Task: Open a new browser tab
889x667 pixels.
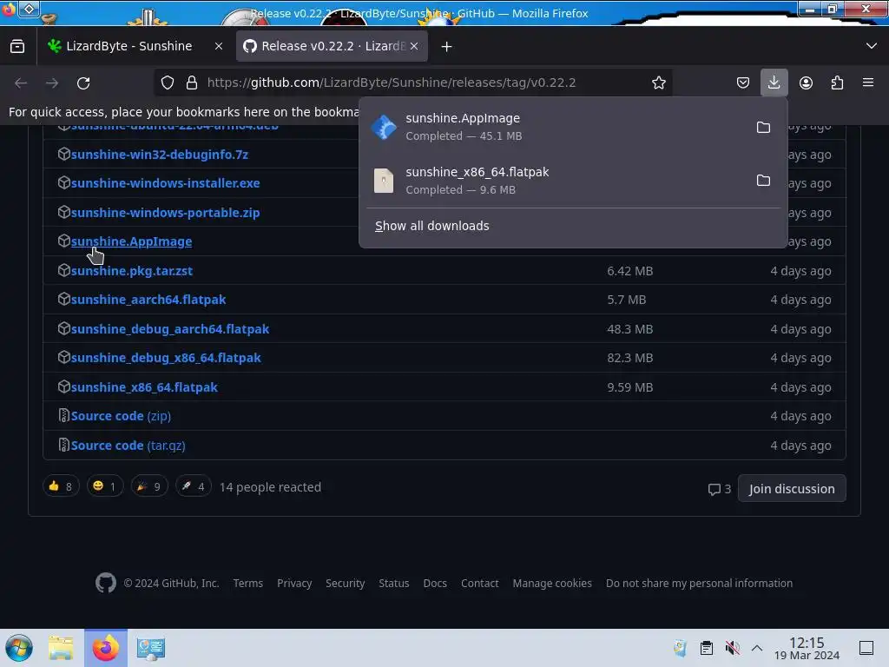Action: (447, 47)
